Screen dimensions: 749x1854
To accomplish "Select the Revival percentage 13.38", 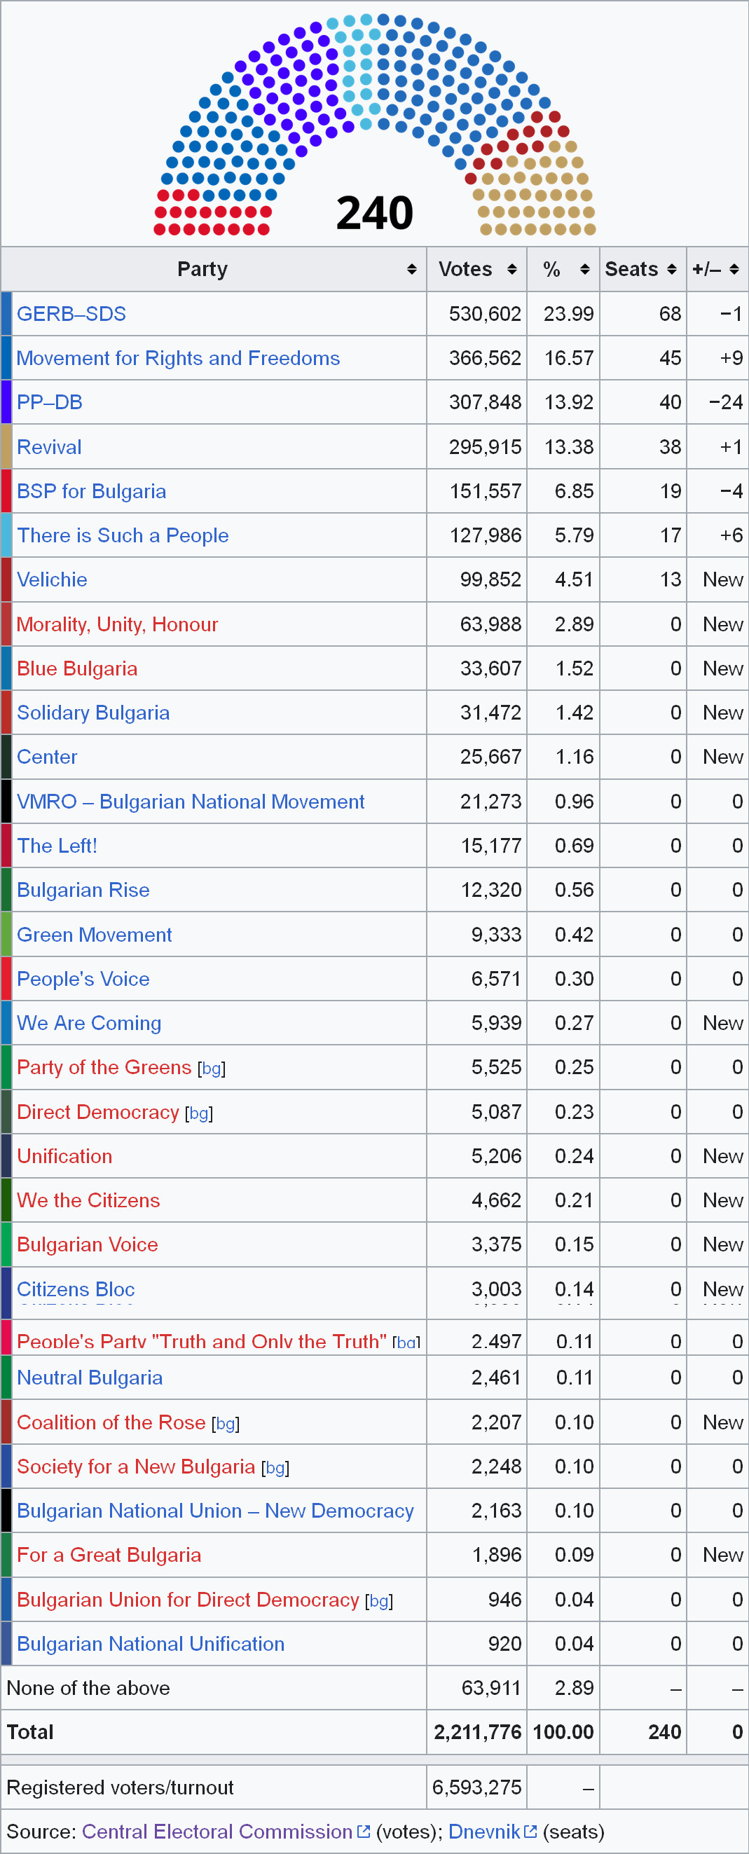I will (569, 447).
